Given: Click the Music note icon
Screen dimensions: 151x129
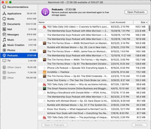Looking at the screenshot, I should 4,40.
